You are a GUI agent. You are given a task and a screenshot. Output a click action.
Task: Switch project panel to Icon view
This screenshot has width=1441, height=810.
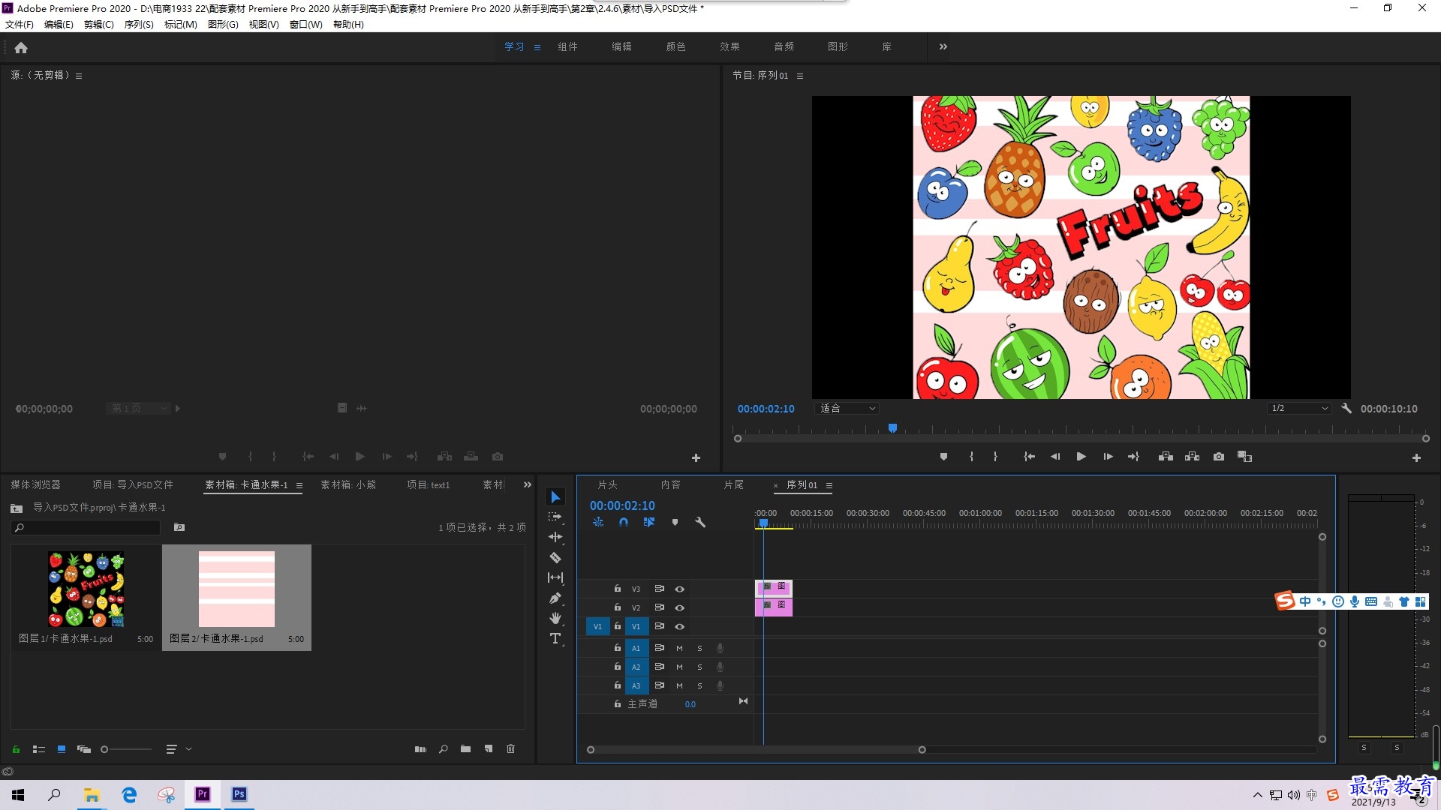coord(62,749)
